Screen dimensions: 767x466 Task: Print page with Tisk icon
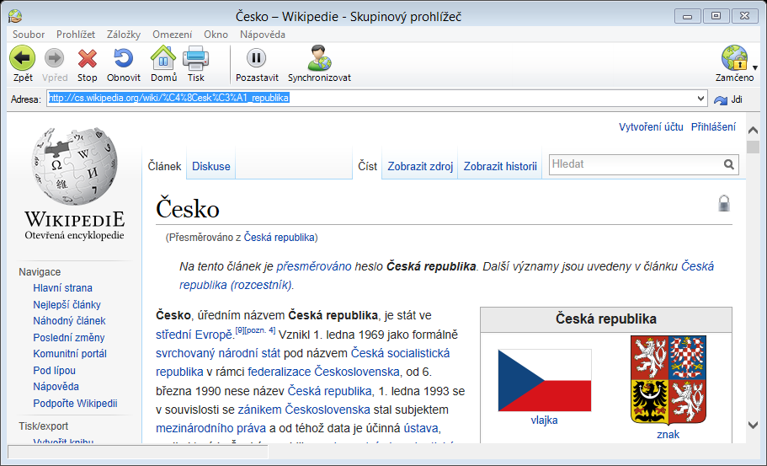click(195, 58)
